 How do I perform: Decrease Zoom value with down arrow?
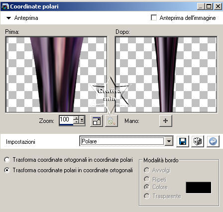(x=76, y=122)
